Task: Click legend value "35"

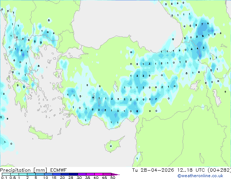Action: 87,178
